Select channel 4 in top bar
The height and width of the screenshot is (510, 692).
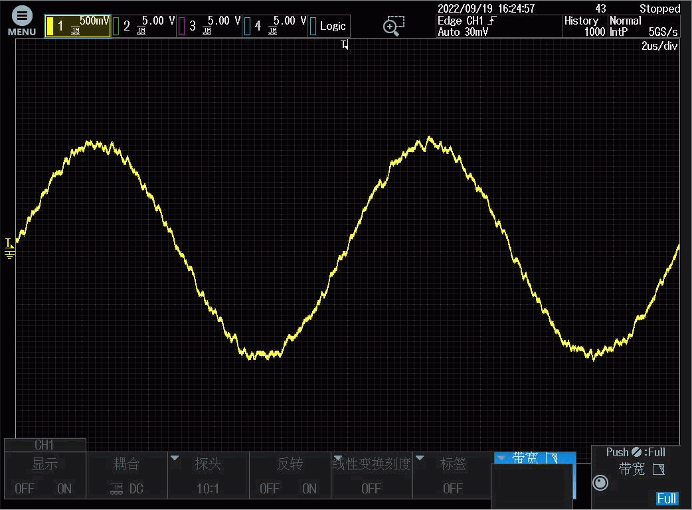point(274,26)
